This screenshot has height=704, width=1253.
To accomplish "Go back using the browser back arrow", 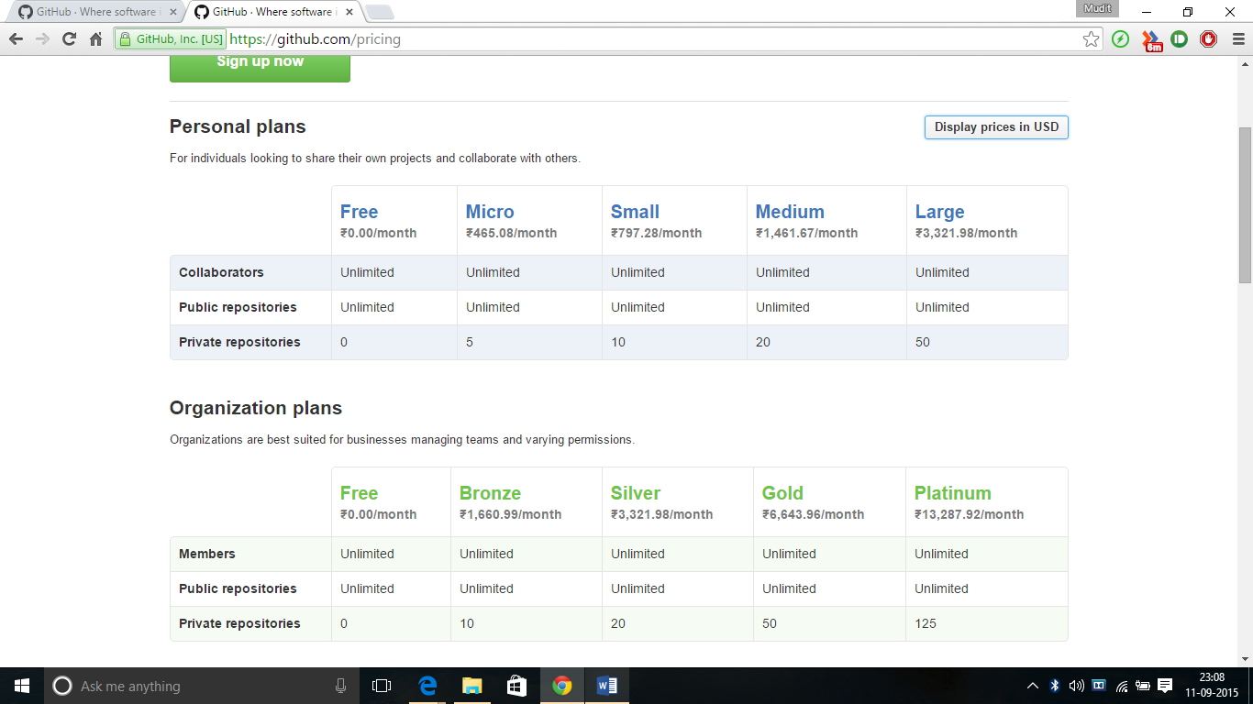I will (16, 39).
